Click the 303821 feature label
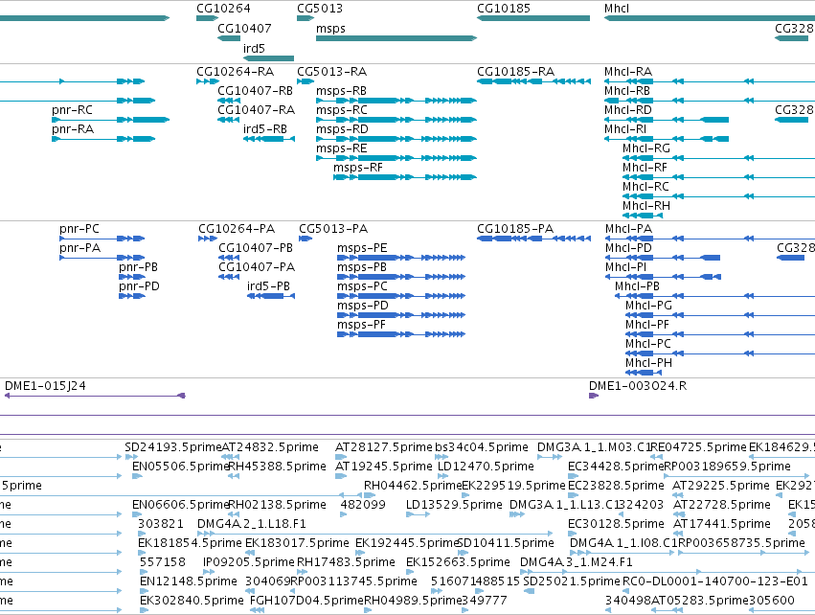 click(x=161, y=524)
